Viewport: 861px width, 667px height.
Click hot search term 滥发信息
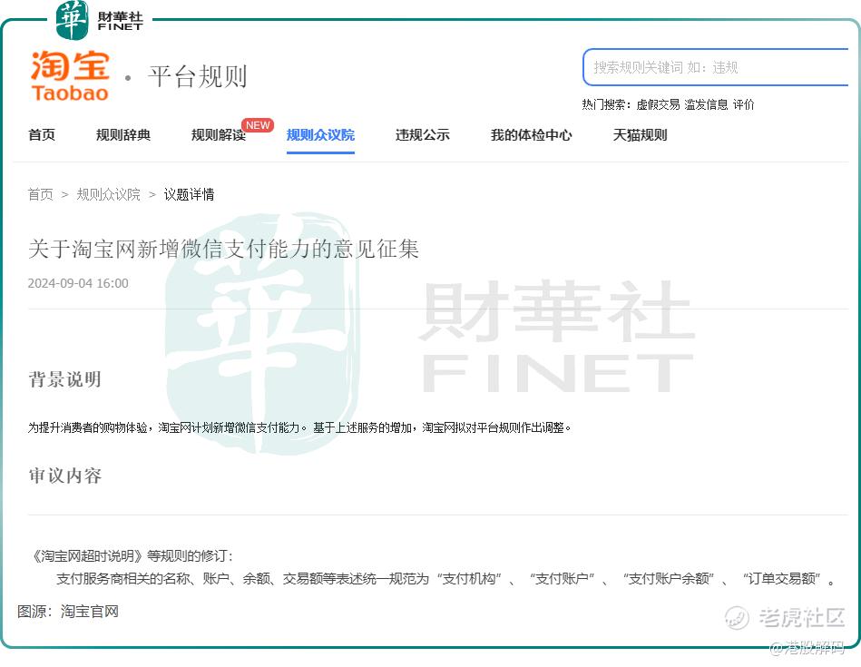click(x=706, y=104)
